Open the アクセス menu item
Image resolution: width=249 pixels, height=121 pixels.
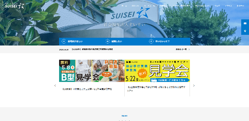tap(229, 6)
